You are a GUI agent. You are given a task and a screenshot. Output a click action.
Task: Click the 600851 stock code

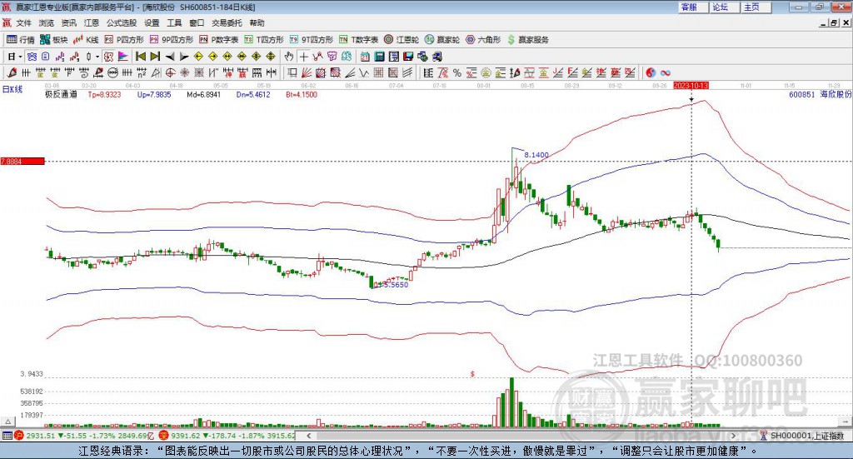coord(802,95)
